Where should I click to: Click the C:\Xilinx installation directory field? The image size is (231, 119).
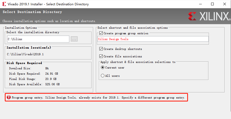pos(38,39)
